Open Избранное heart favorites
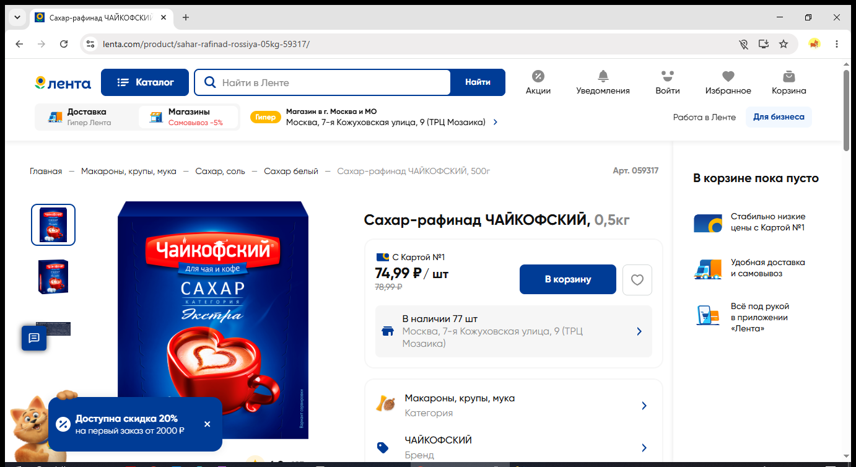Screen dimensions: 856x467 (x=728, y=82)
